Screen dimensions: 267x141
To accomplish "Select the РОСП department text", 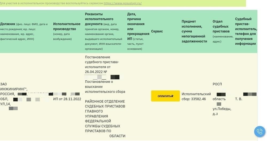I will click(217, 84).
